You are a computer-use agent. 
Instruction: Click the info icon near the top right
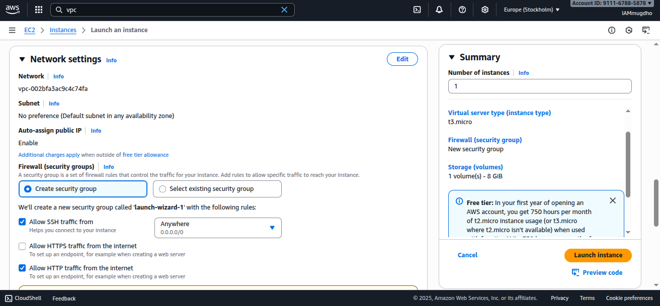611,30
